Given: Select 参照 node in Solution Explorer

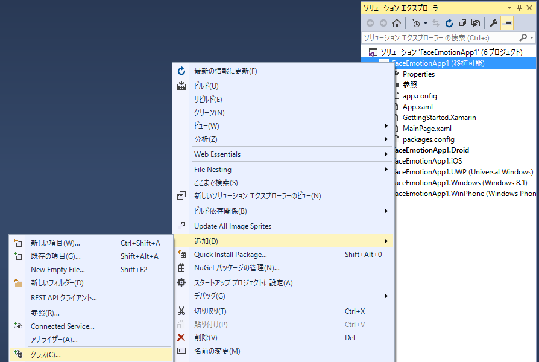Looking at the screenshot, I should pyautogui.click(x=410, y=84).
